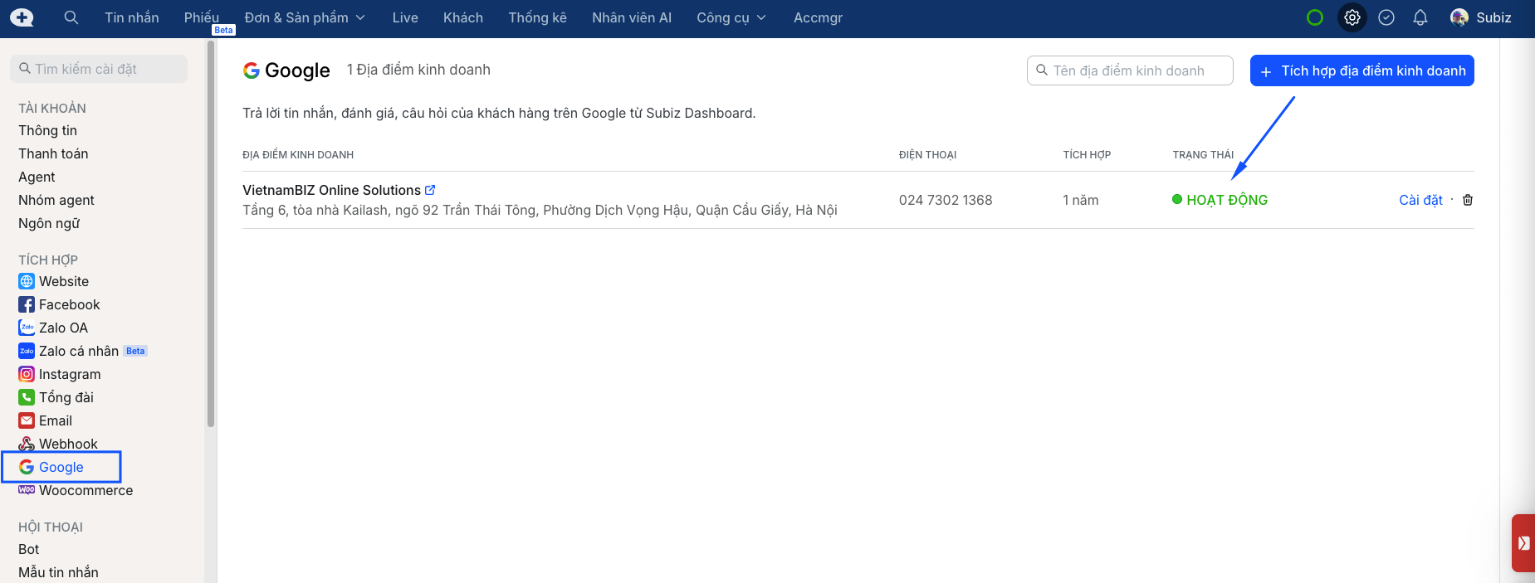1535x583 pixels.
Task: Click Tích hợp địa điểm kinh doanh button
Action: [1361, 70]
